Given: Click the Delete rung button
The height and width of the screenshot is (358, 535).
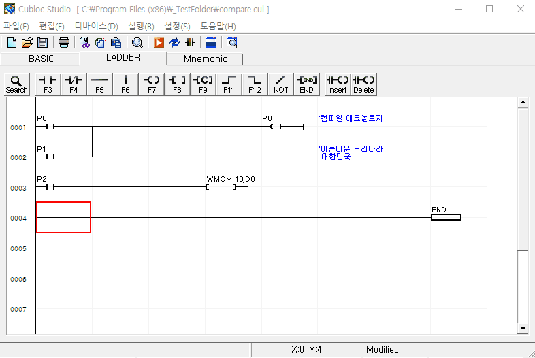Looking at the screenshot, I should (x=363, y=84).
